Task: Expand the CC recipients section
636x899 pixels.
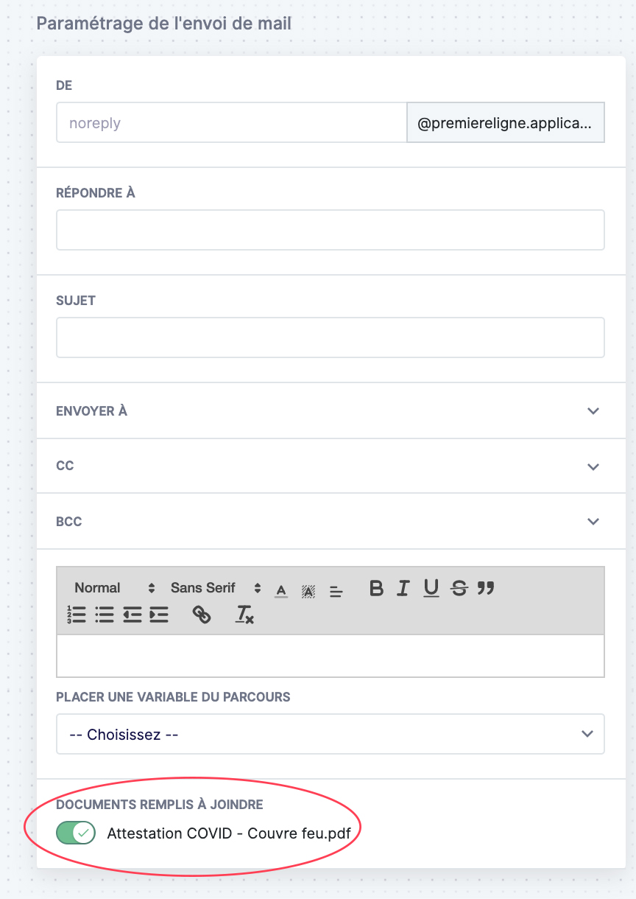Action: coord(331,466)
